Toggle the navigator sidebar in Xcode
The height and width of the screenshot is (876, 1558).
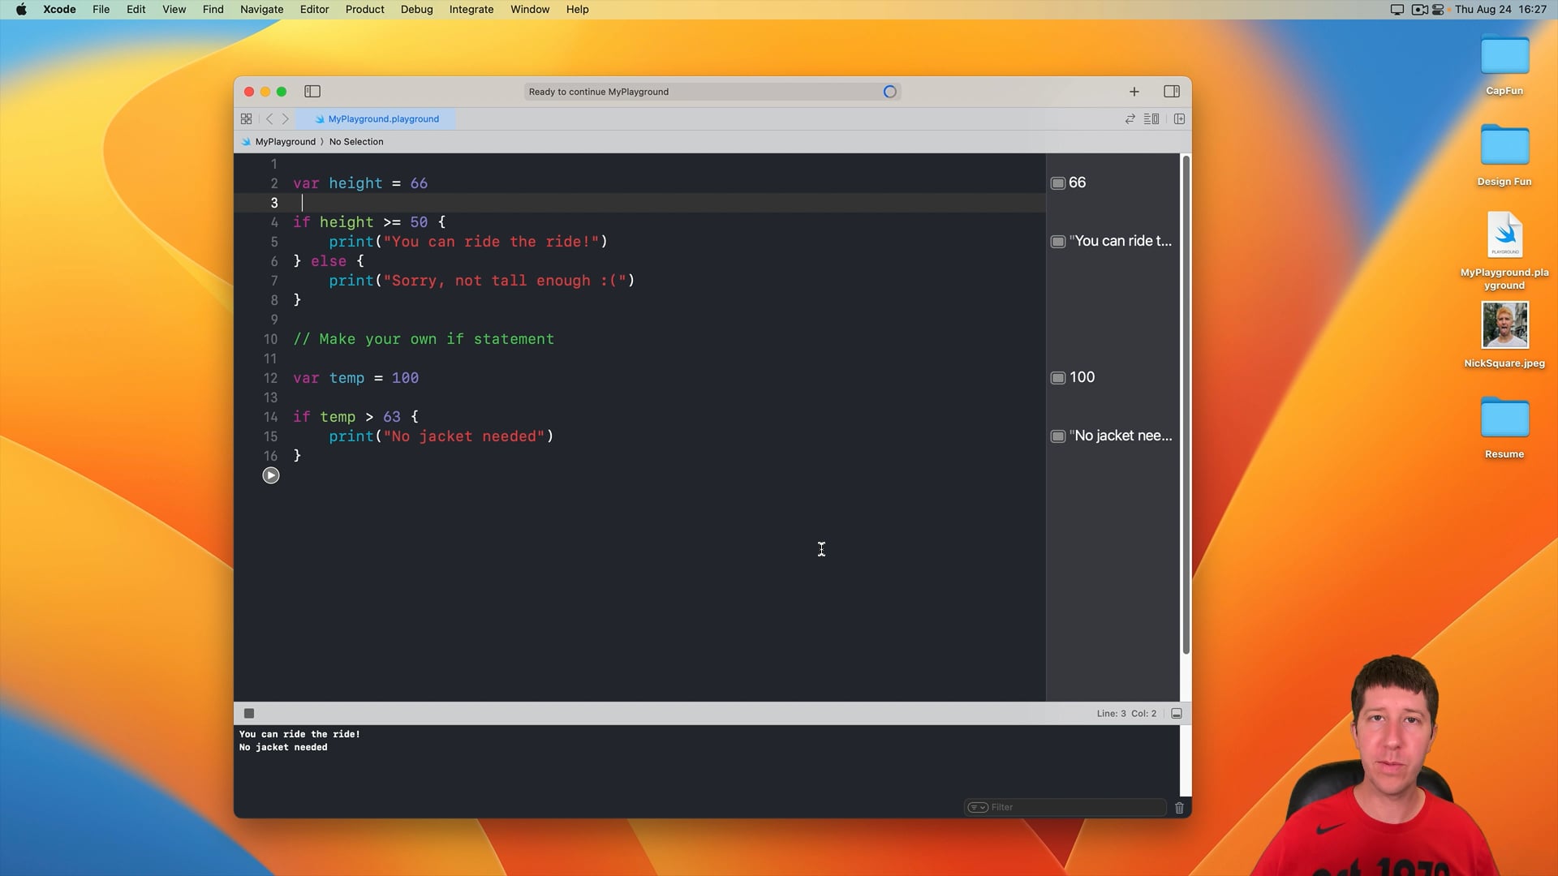pyautogui.click(x=312, y=92)
